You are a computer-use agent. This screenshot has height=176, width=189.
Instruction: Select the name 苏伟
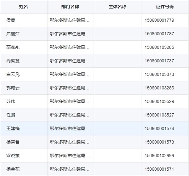click(x=11, y=101)
